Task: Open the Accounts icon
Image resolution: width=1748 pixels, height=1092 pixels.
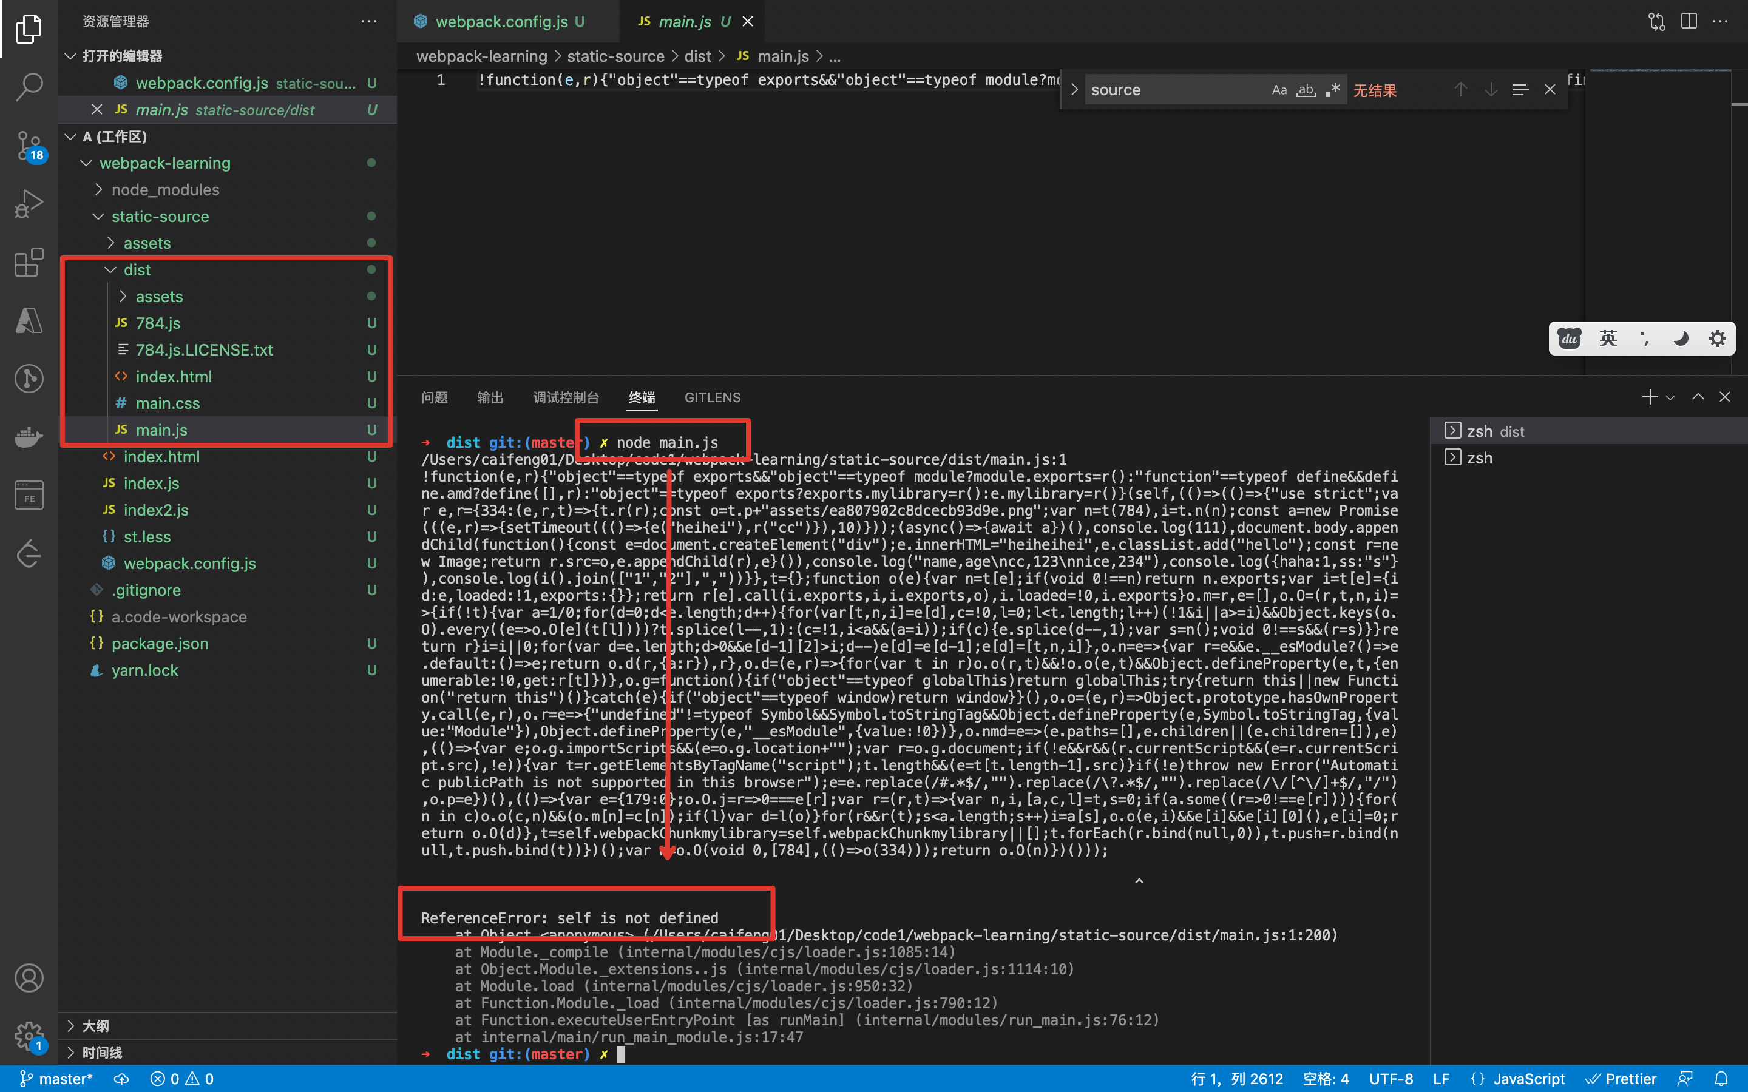Action: (x=29, y=978)
